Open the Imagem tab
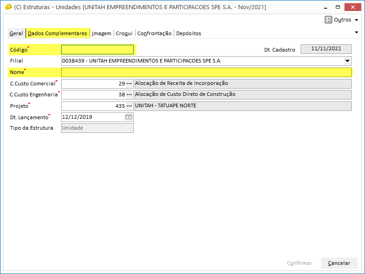 point(101,33)
